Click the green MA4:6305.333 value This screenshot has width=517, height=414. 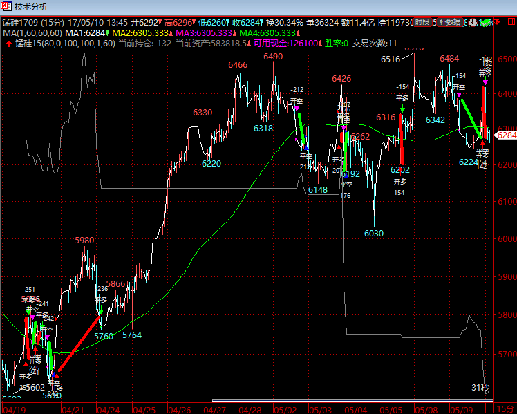pyautogui.click(x=267, y=33)
